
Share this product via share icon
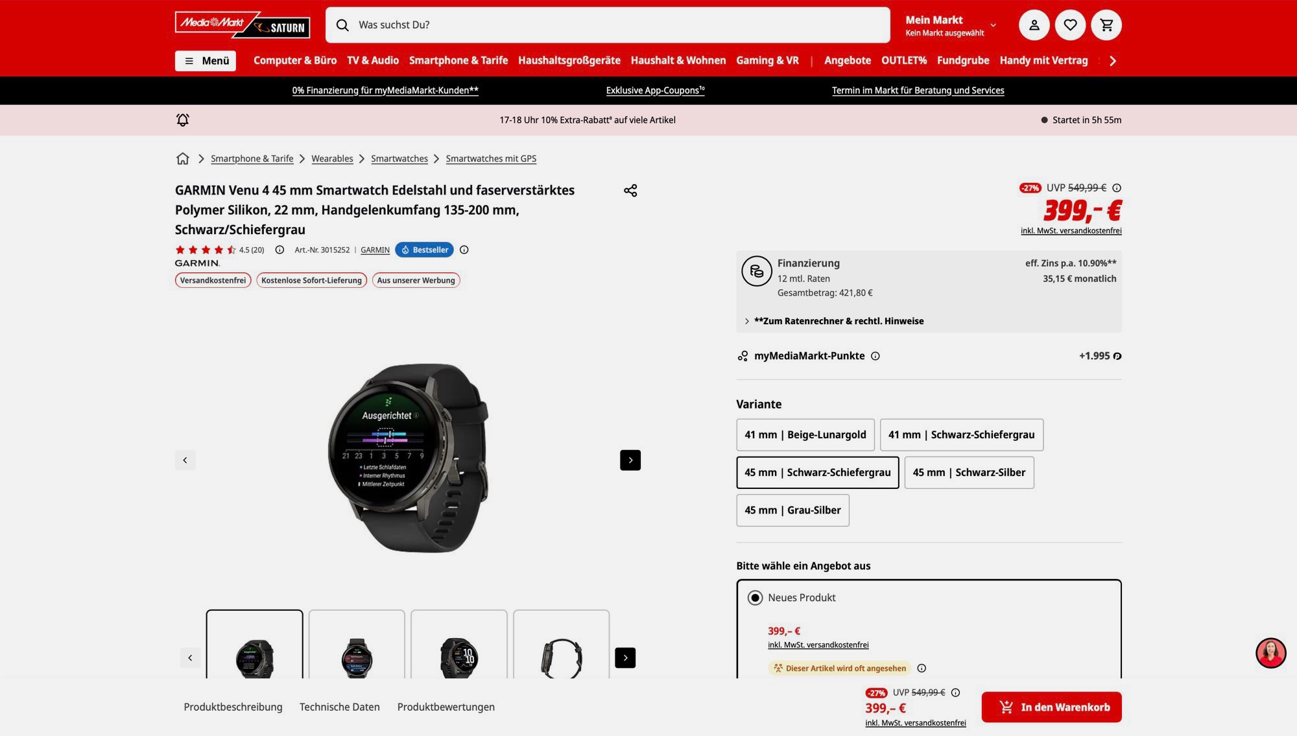point(630,191)
